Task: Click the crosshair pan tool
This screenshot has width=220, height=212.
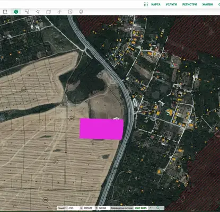Action: [x=59, y=12]
